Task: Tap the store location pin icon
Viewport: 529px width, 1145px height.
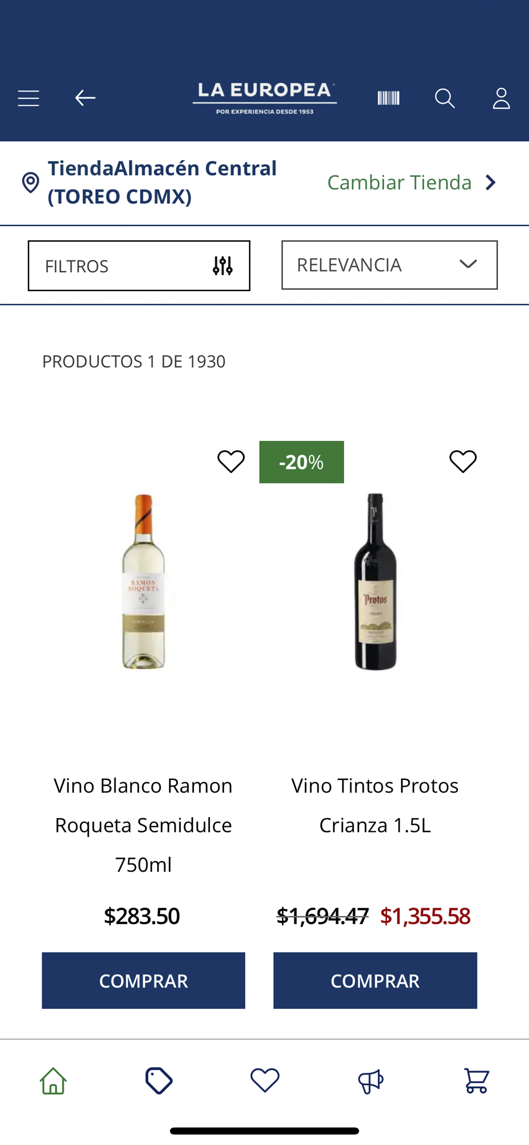Action: (31, 182)
